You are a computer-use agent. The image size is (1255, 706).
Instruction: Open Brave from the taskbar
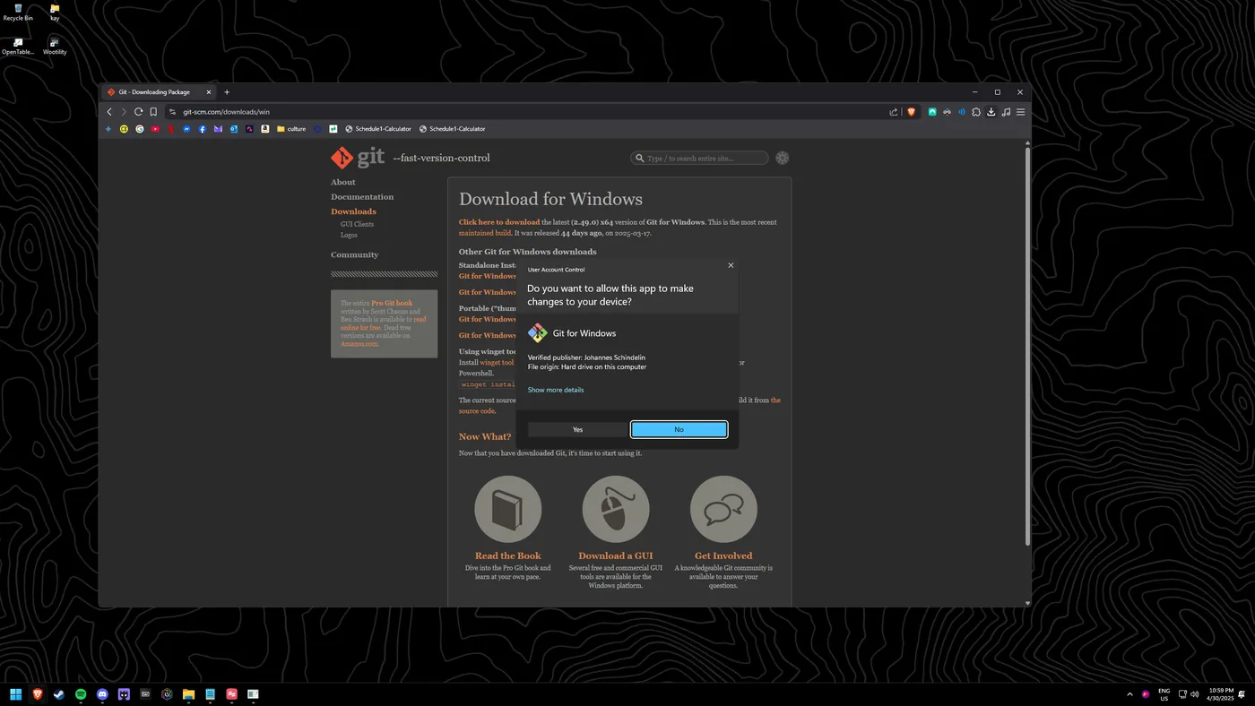point(38,694)
